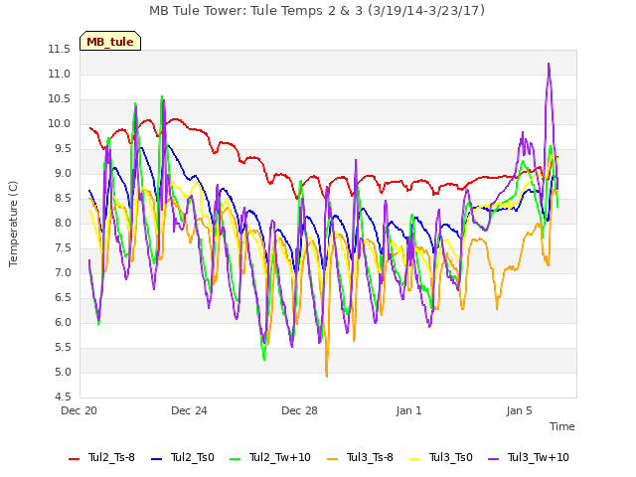The image size is (636, 477).
Task: Click the 10.0 y-axis tick label
Action: [x=60, y=123]
